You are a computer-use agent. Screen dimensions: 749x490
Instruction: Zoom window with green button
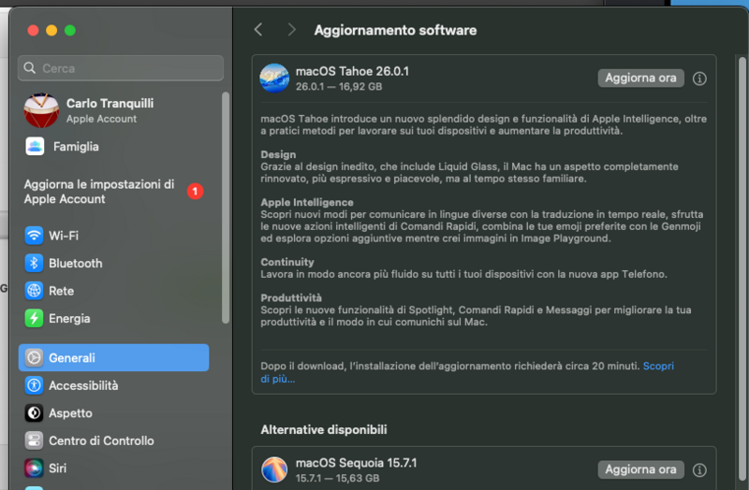(x=70, y=31)
